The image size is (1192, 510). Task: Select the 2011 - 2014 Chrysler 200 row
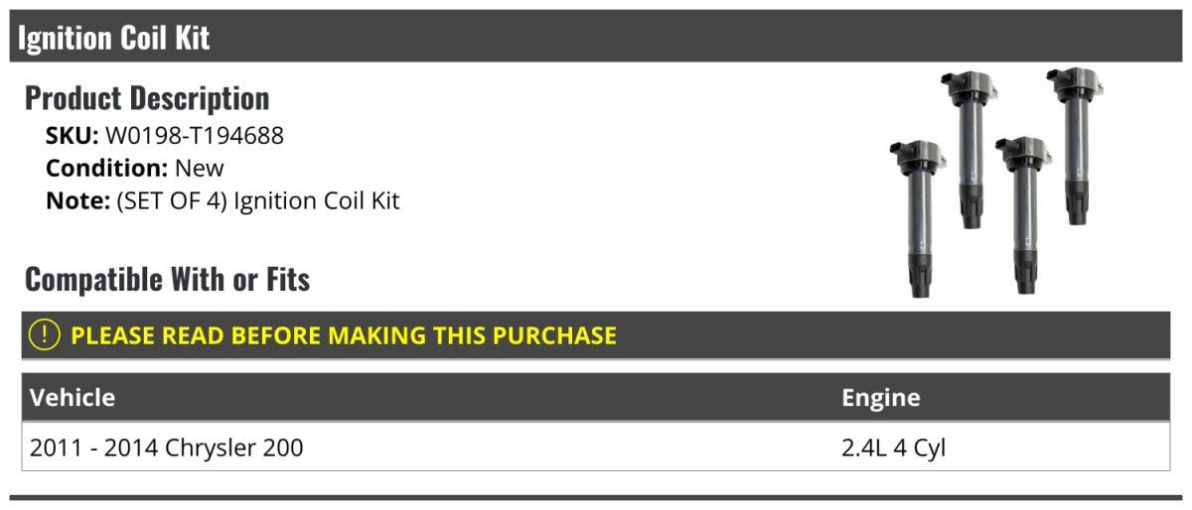click(x=596, y=447)
